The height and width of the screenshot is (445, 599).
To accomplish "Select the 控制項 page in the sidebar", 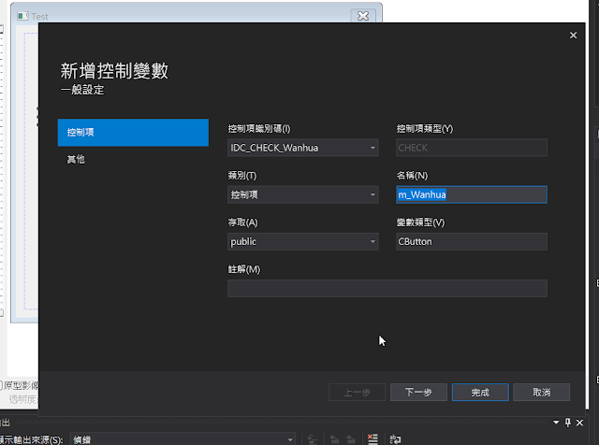I will 133,133.
